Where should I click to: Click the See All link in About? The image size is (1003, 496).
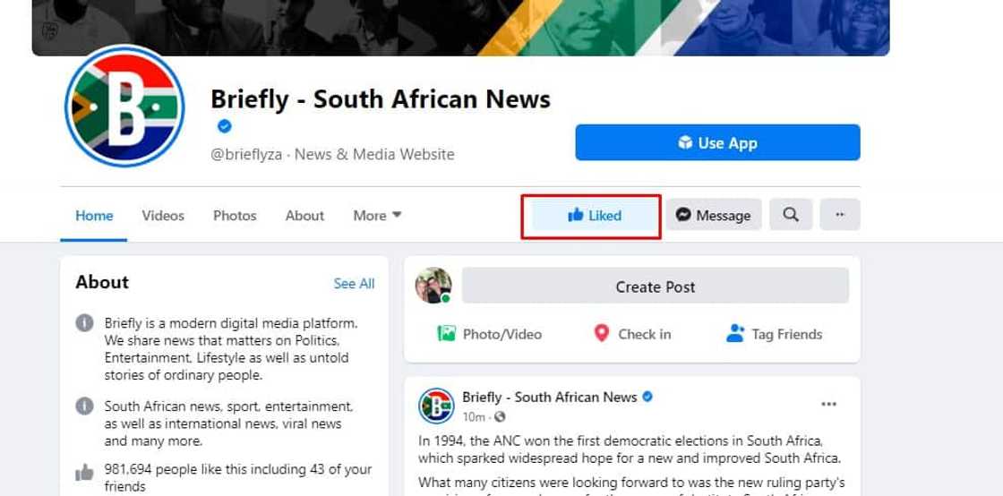[x=354, y=284]
